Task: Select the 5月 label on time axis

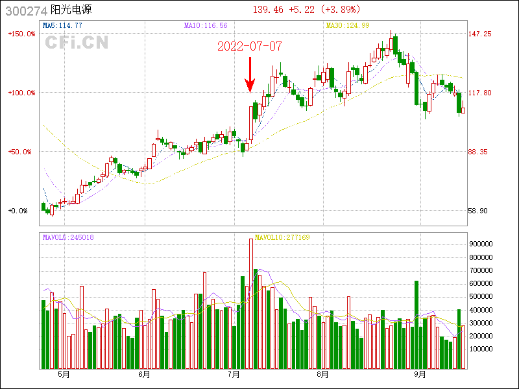Action: coord(63,374)
